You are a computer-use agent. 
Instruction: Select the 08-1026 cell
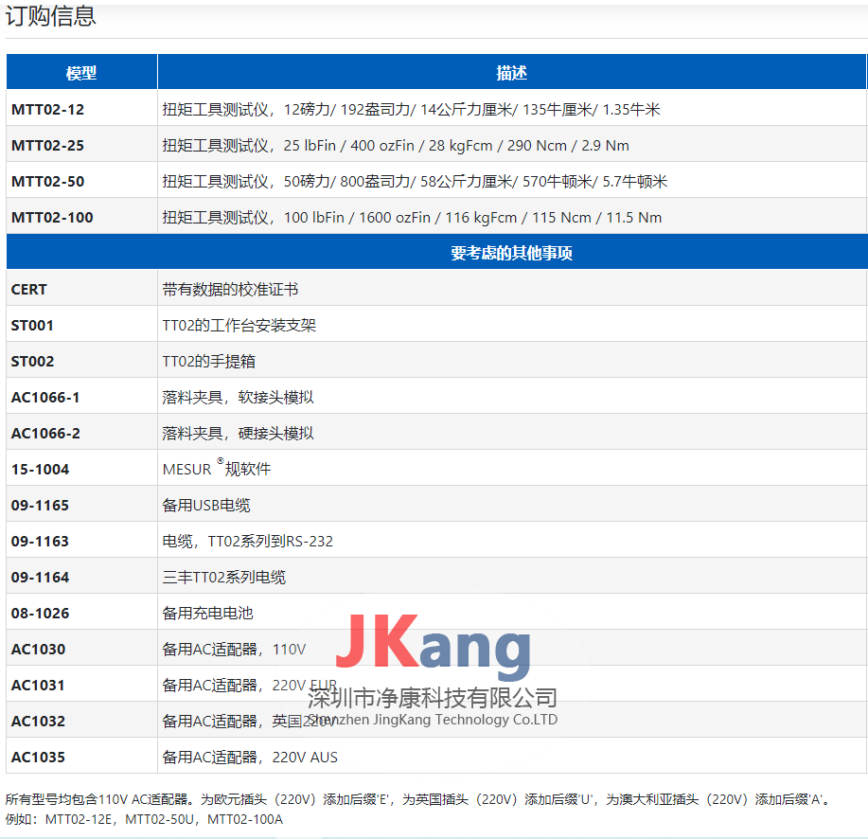point(81,613)
